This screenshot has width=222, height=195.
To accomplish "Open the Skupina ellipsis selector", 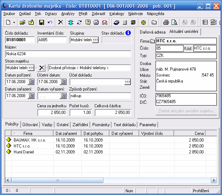I will click(x=95, y=40).
